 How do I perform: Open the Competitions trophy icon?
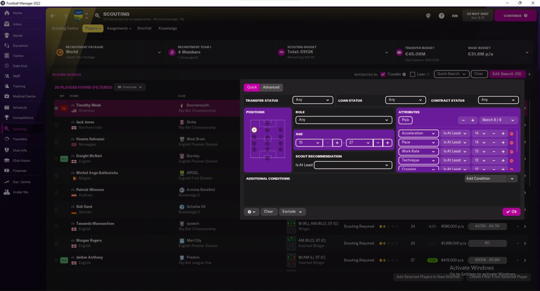coord(7,118)
